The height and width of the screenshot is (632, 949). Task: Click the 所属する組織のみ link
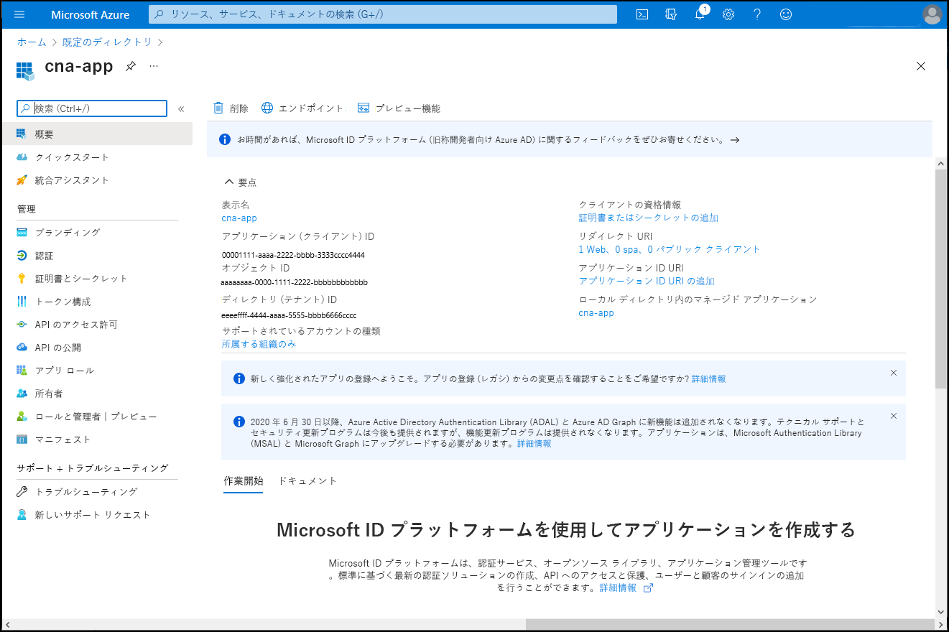(x=259, y=344)
